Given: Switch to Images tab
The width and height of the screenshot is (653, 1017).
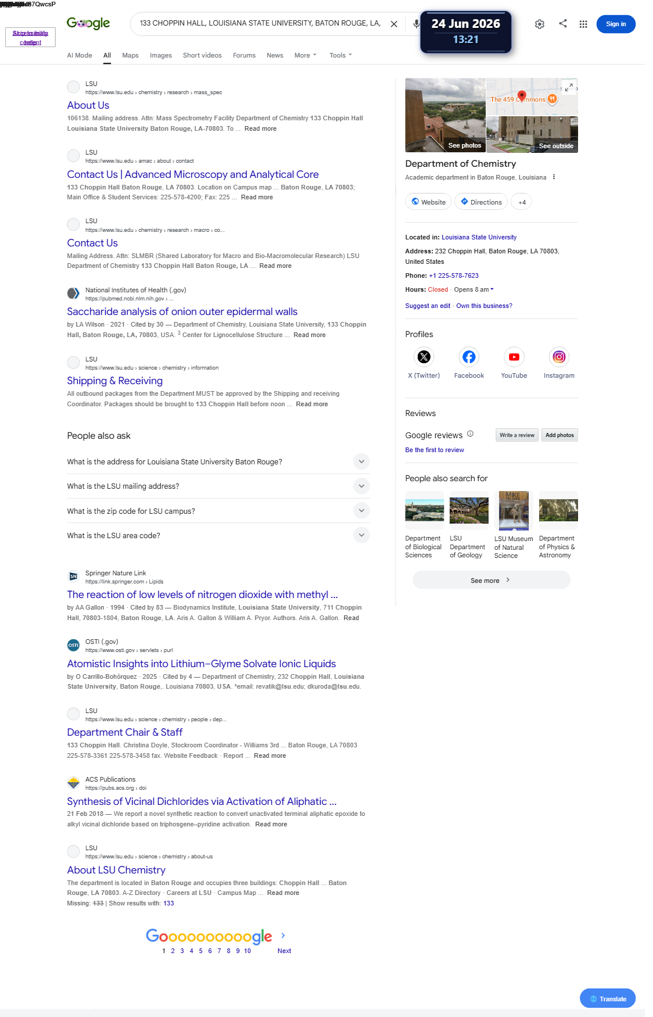Looking at the screenshot, I should [161, 55].
